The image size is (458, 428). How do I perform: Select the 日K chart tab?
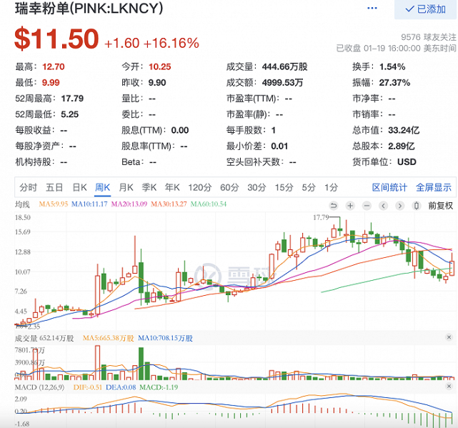[x=79, y=187]
